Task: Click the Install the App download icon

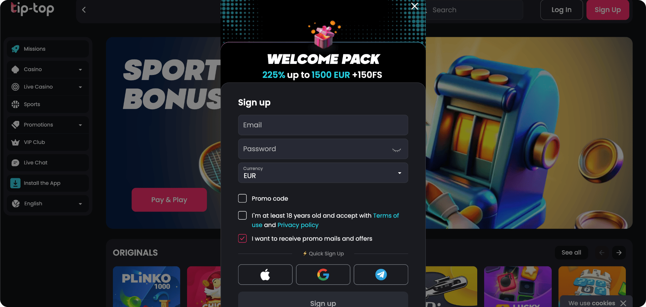Action: tap(15, 183)
